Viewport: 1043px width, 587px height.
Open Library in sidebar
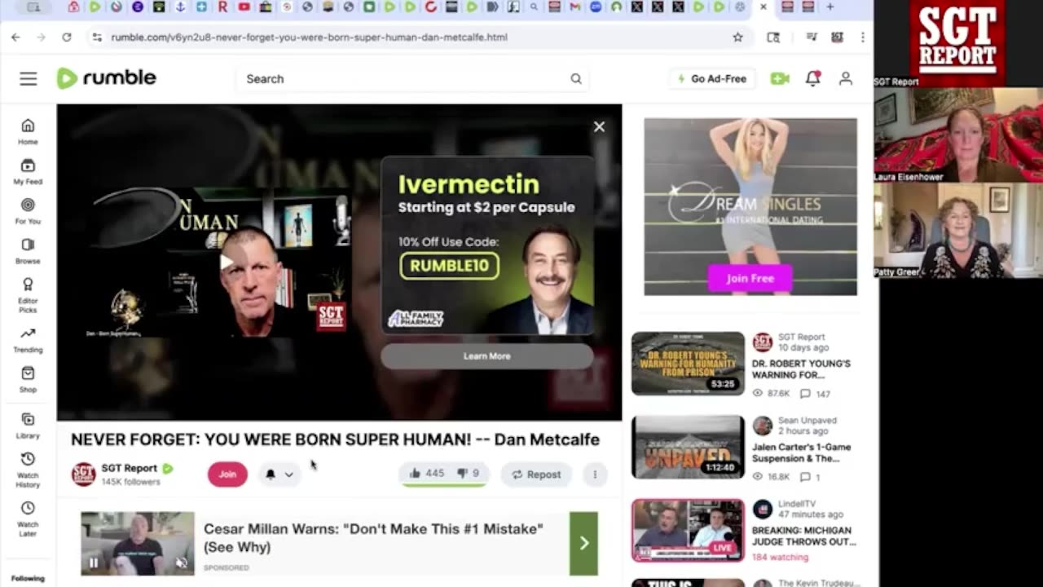(x=28, y=426)
